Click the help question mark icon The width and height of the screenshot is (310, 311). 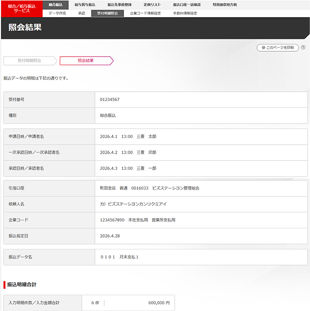(303, 47)
